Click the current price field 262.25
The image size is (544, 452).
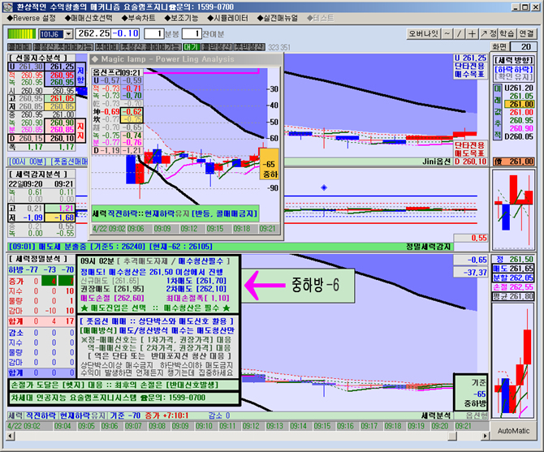coord(93,33)
